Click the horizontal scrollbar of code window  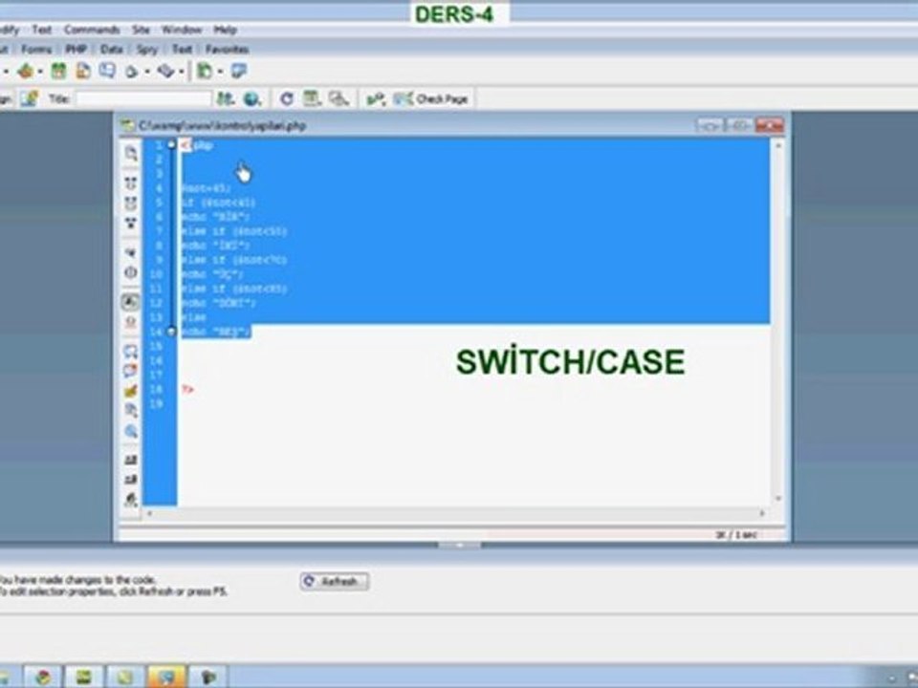click(x=455, y=513)
